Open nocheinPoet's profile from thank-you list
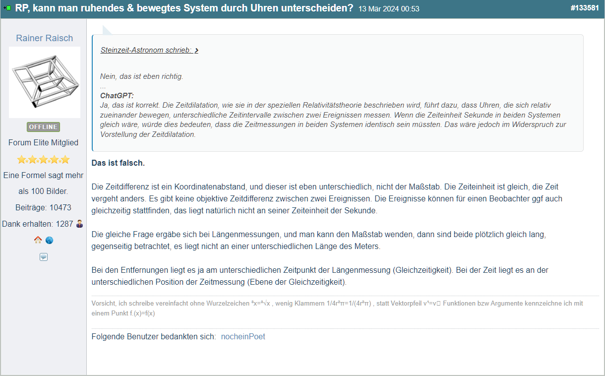Image resolution: width=605 pixels, height=376 pixels. 243,337
